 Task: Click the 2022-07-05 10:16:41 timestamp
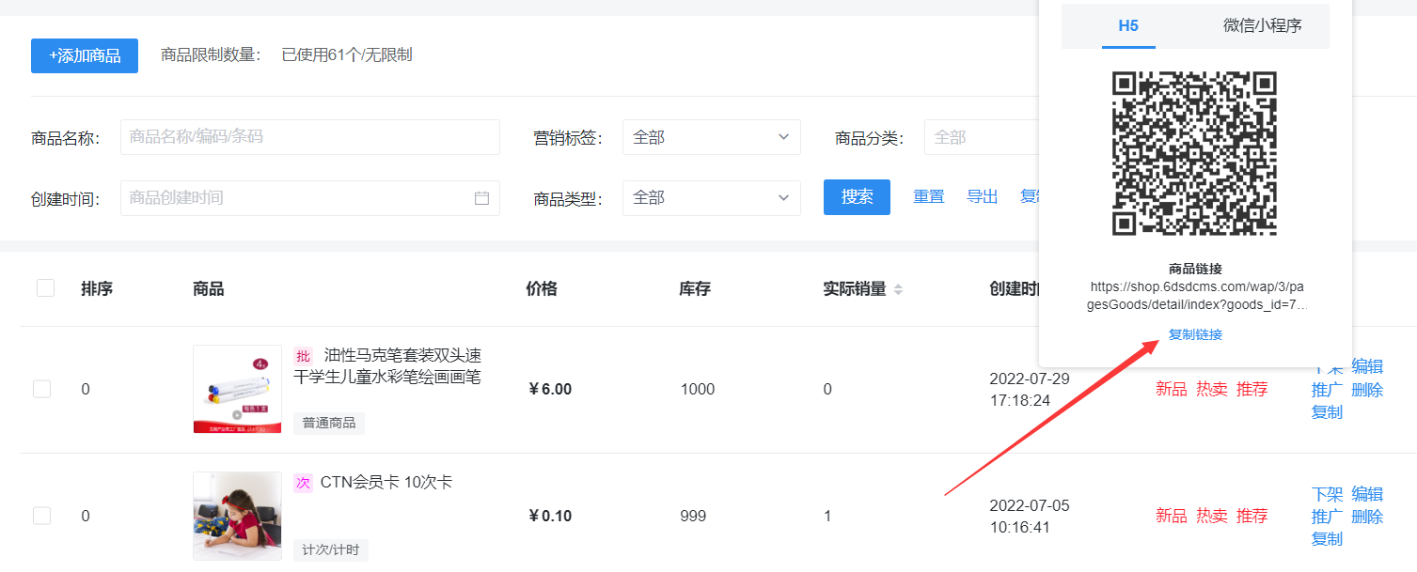click(1030, 516)
